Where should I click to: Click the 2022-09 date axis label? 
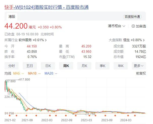point(67,120)
